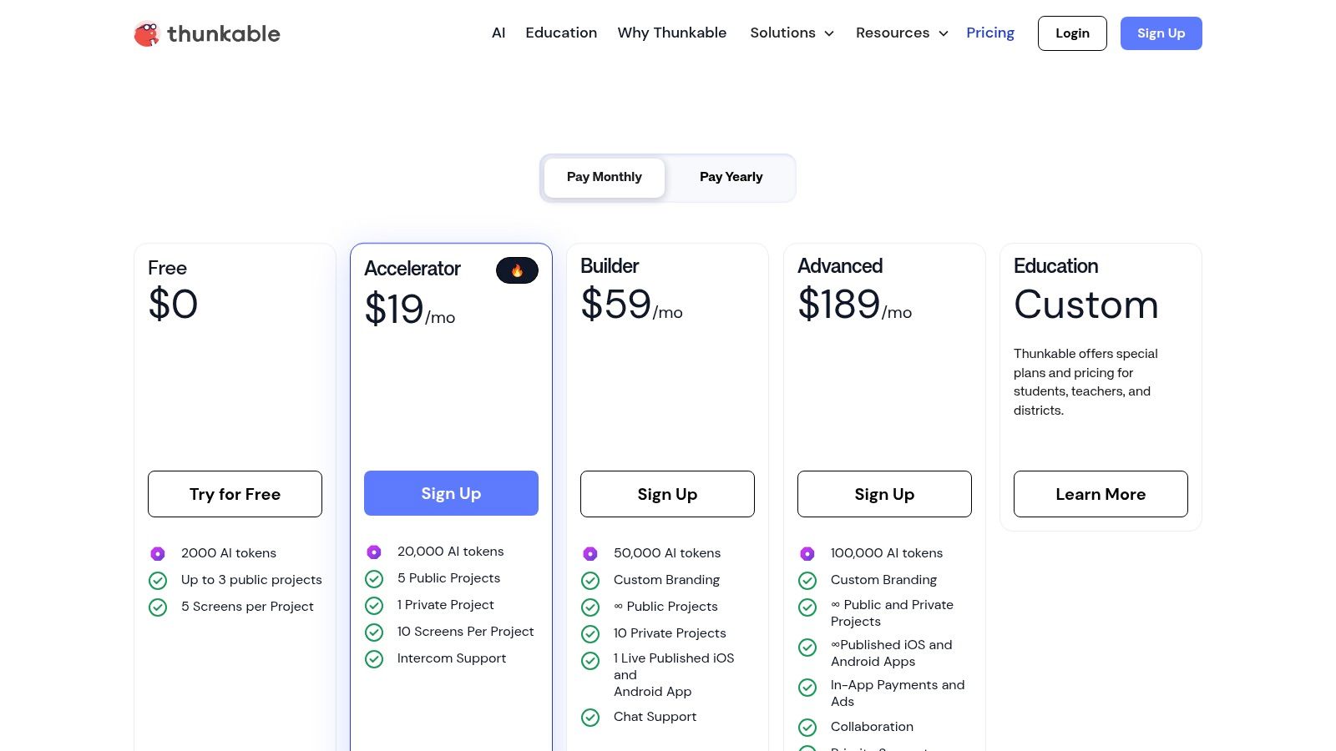The image size is (1336, 751).
Task: Open the Pricing page link
Action: (990, 33)
